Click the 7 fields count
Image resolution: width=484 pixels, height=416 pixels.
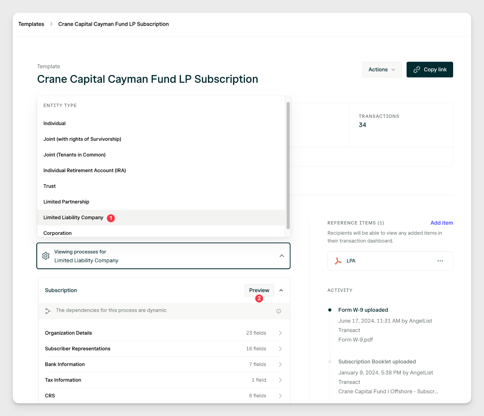point(257,364)
